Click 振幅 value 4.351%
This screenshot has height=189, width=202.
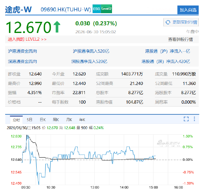pyautogui.click(x=35, y=93)
